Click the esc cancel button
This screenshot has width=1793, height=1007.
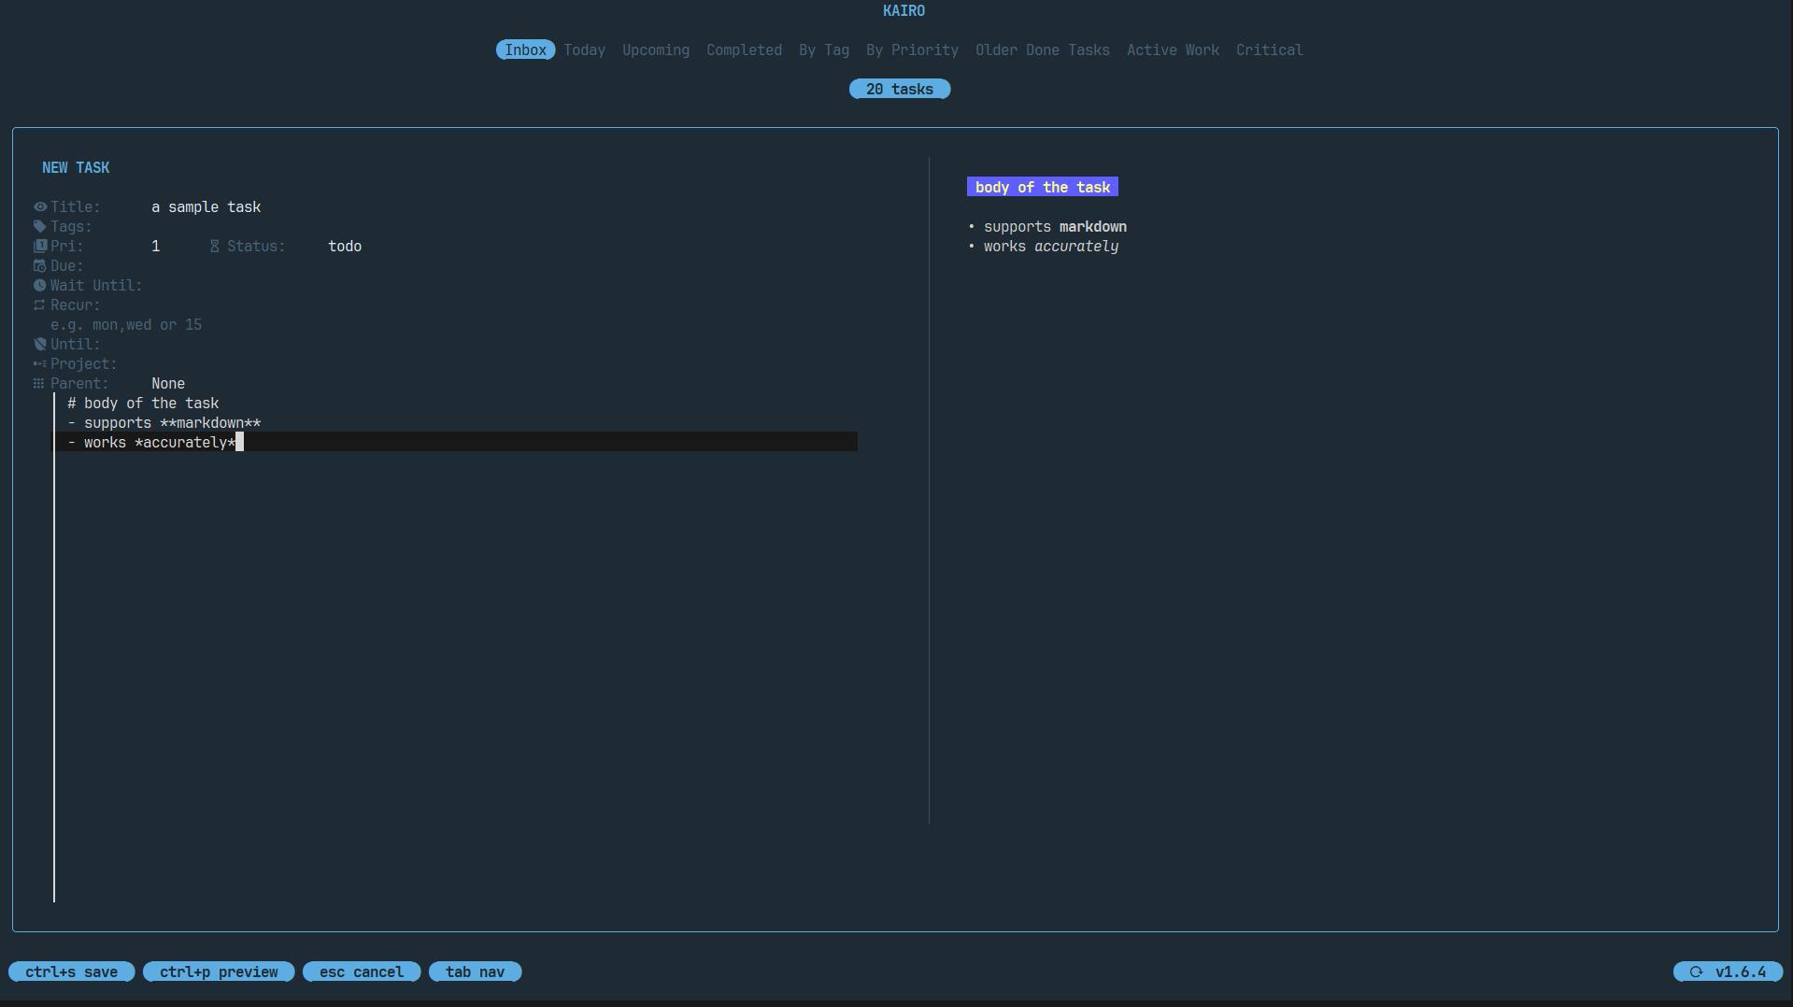pos(362,972)
